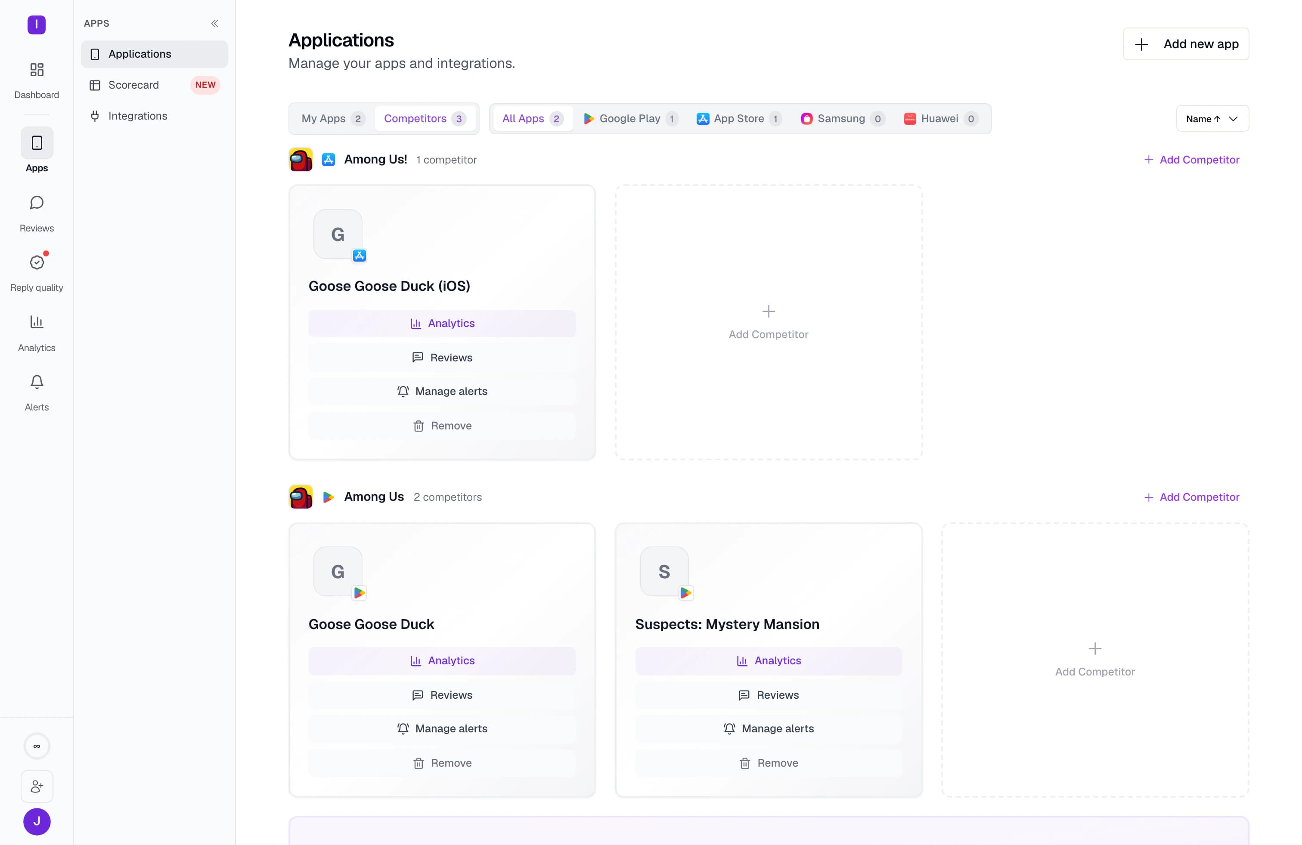
Task: Click the invite user icon button
Action: (37, 786)
